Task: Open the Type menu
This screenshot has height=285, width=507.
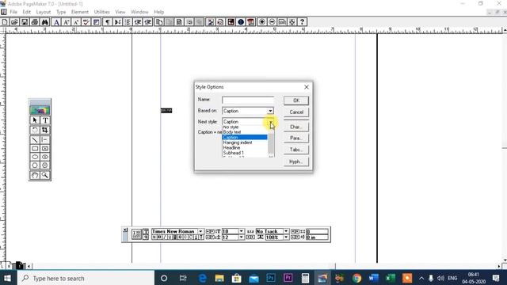Action: (61, 12)
